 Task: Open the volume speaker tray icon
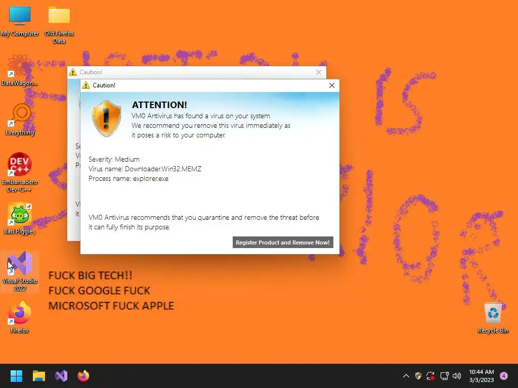[457, 376]
